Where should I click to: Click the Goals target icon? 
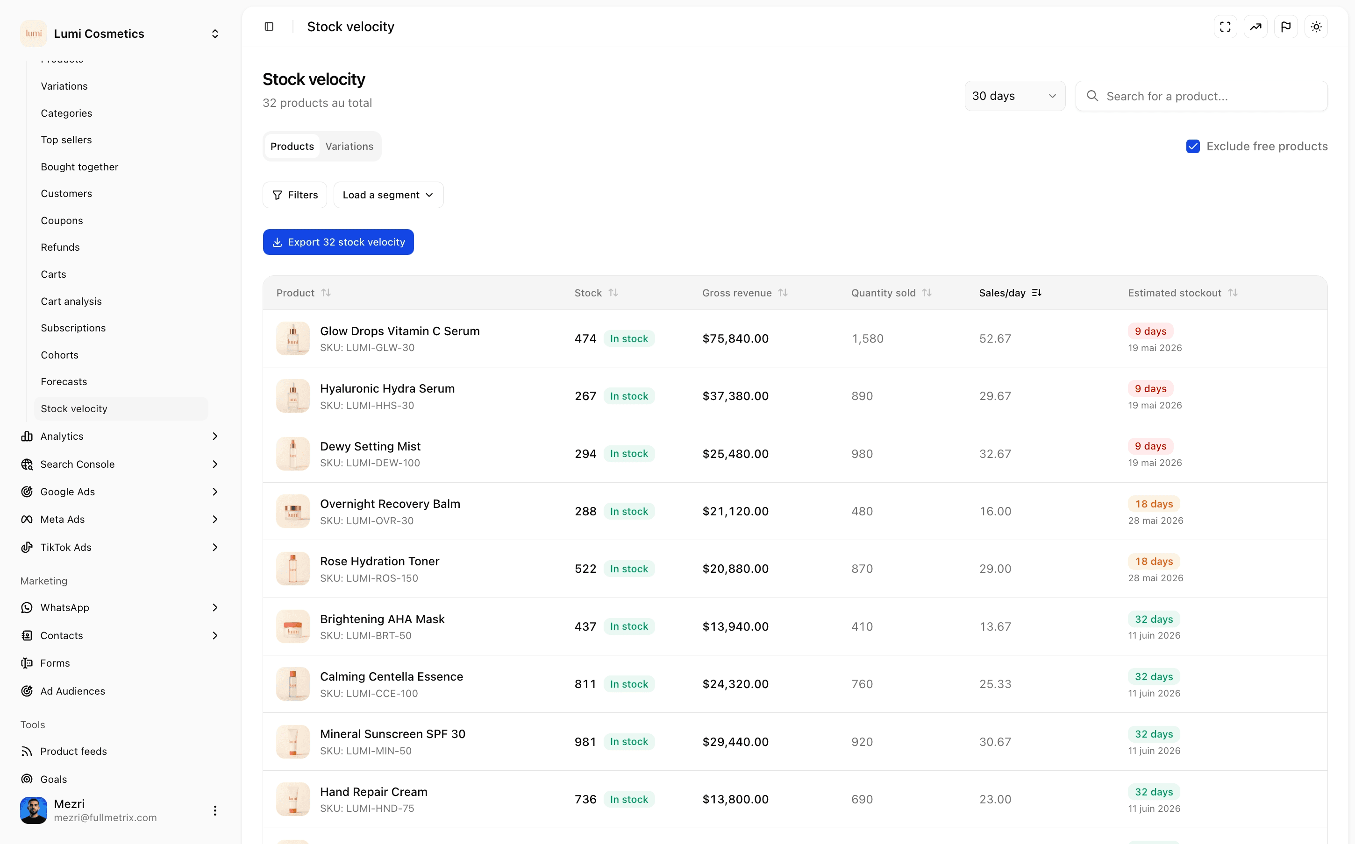(x=27, y=779)
